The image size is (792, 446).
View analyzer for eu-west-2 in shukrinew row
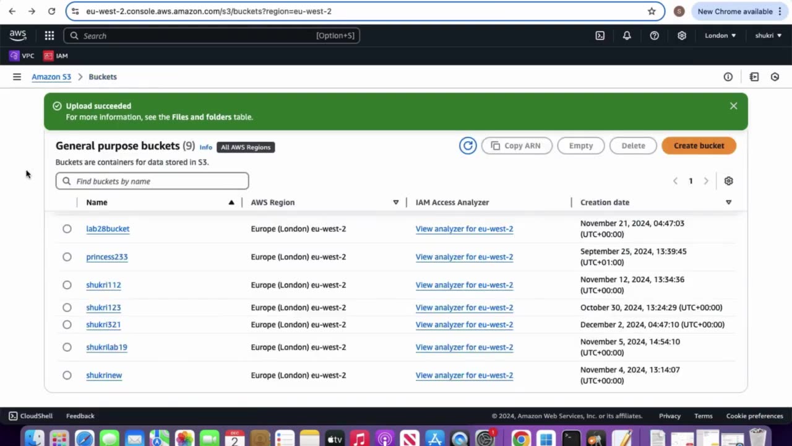click(x=464, y=375)
